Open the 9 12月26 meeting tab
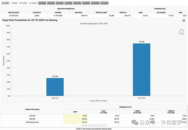188x130 pixels. [104, 3]
